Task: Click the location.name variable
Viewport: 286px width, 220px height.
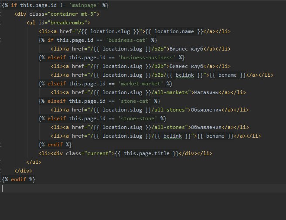Action: pos(174,31)
